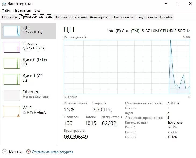Click the Логических процессоров label
This screenshot has height=158, width=196.
click(144, 118)
